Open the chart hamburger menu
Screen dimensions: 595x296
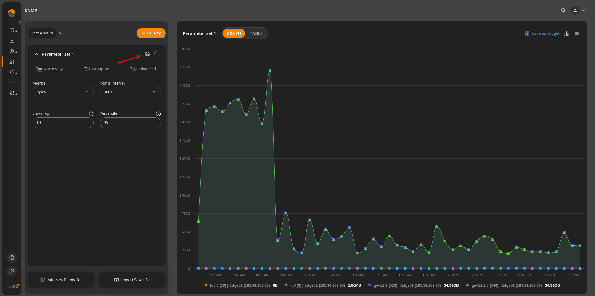click(577, 33)
